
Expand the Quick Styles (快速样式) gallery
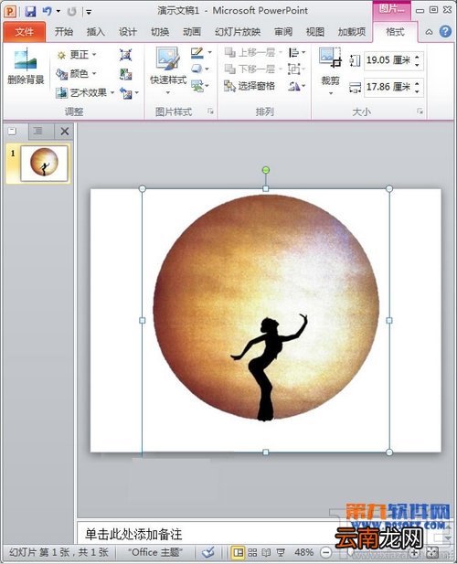click(x=168, y=93)
